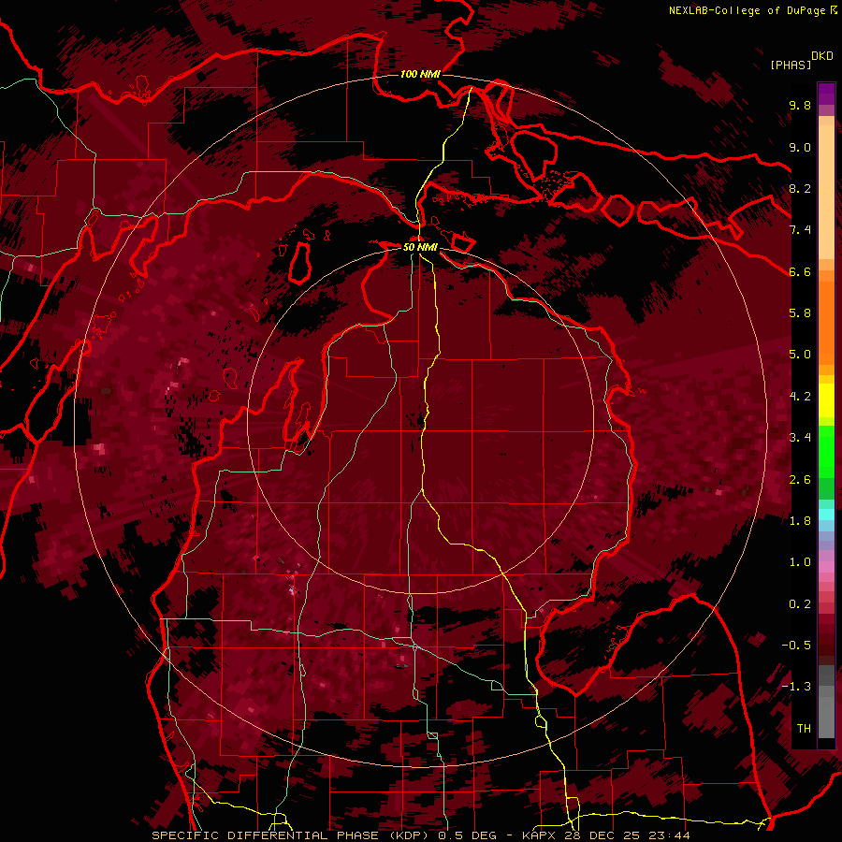Select the 2.6 scale label
The image size is (842, 842).
point(800,480)
